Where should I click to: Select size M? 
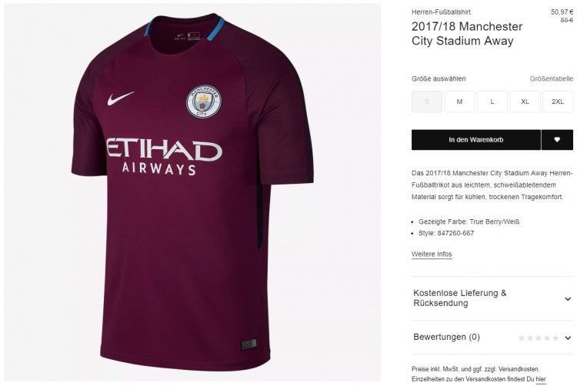click(459, 101)
